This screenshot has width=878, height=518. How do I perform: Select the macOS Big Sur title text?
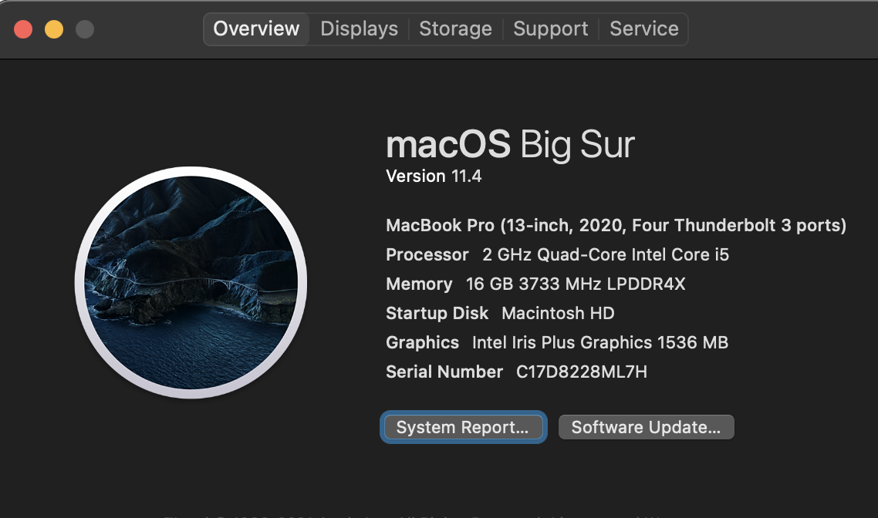click(x=510, y=144)
